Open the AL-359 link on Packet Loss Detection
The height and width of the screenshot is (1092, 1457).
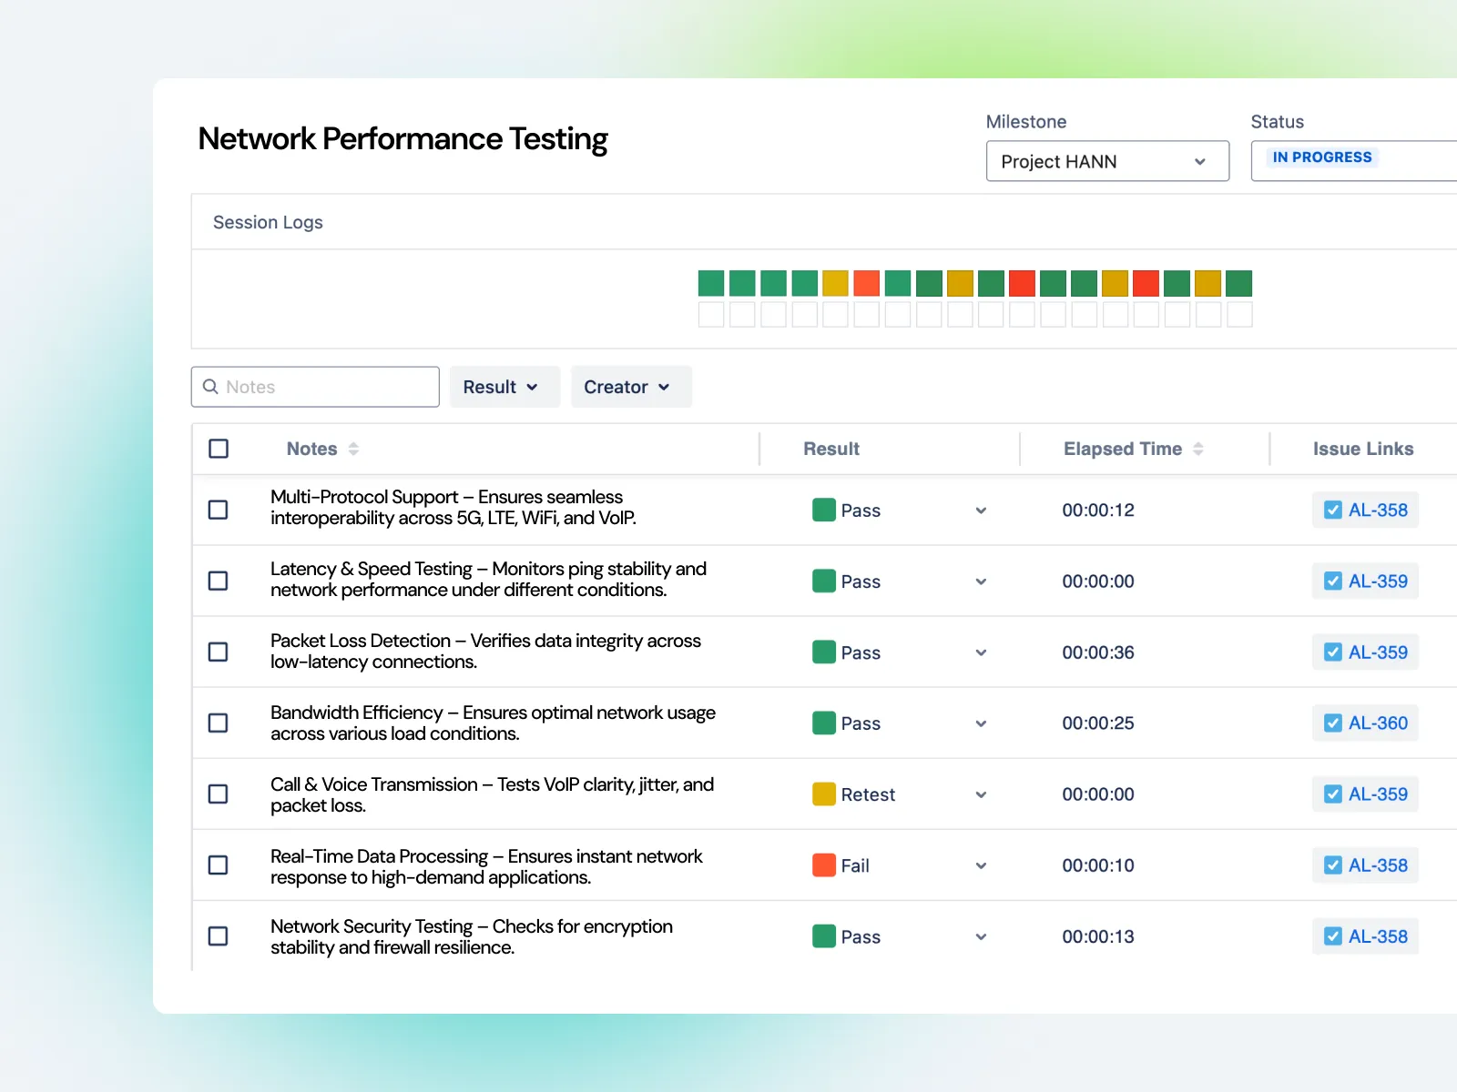click(1365, 652)
